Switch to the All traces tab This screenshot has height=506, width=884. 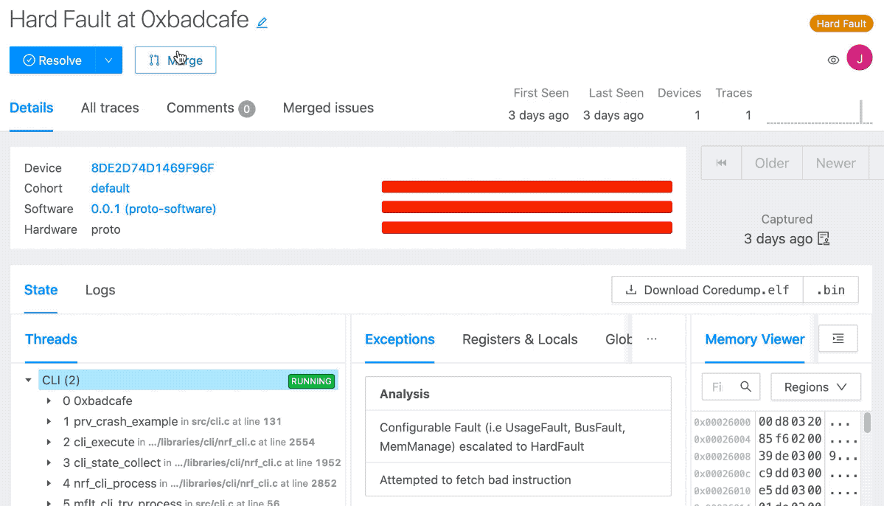pyautogui.click(x=110, y=108)
